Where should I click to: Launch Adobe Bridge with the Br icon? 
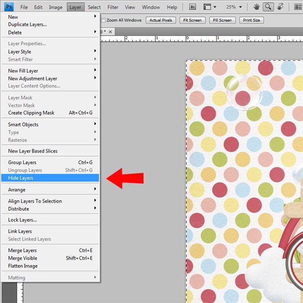coord(192,7)
